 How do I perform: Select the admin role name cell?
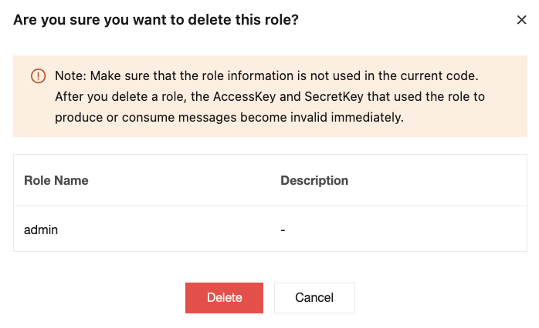coord(41,229)
